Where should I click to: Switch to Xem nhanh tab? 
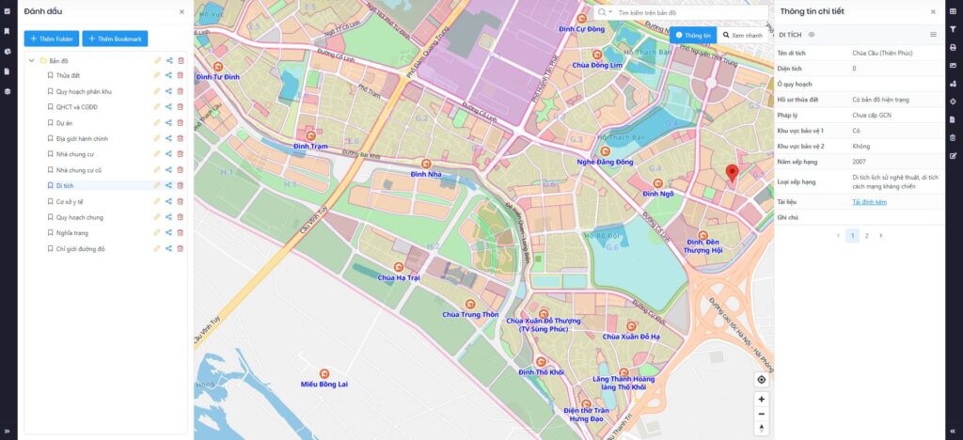pyautogui.click(x=743, y=35)
